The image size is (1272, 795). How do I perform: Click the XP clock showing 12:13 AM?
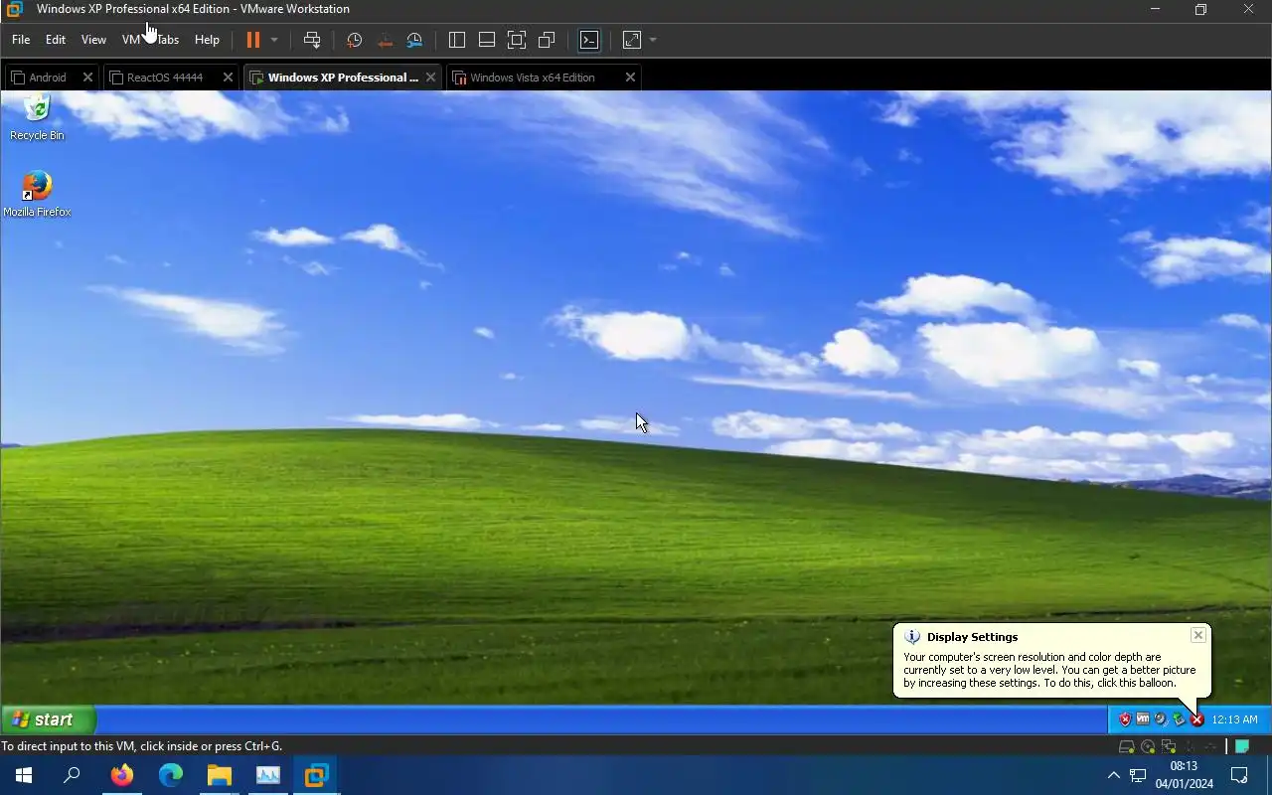[x=1235, y=719]
